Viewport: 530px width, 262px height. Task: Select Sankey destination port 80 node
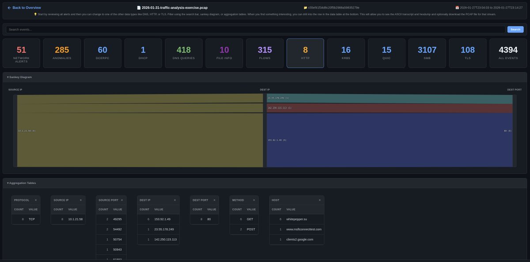click(x=515, y=130)
